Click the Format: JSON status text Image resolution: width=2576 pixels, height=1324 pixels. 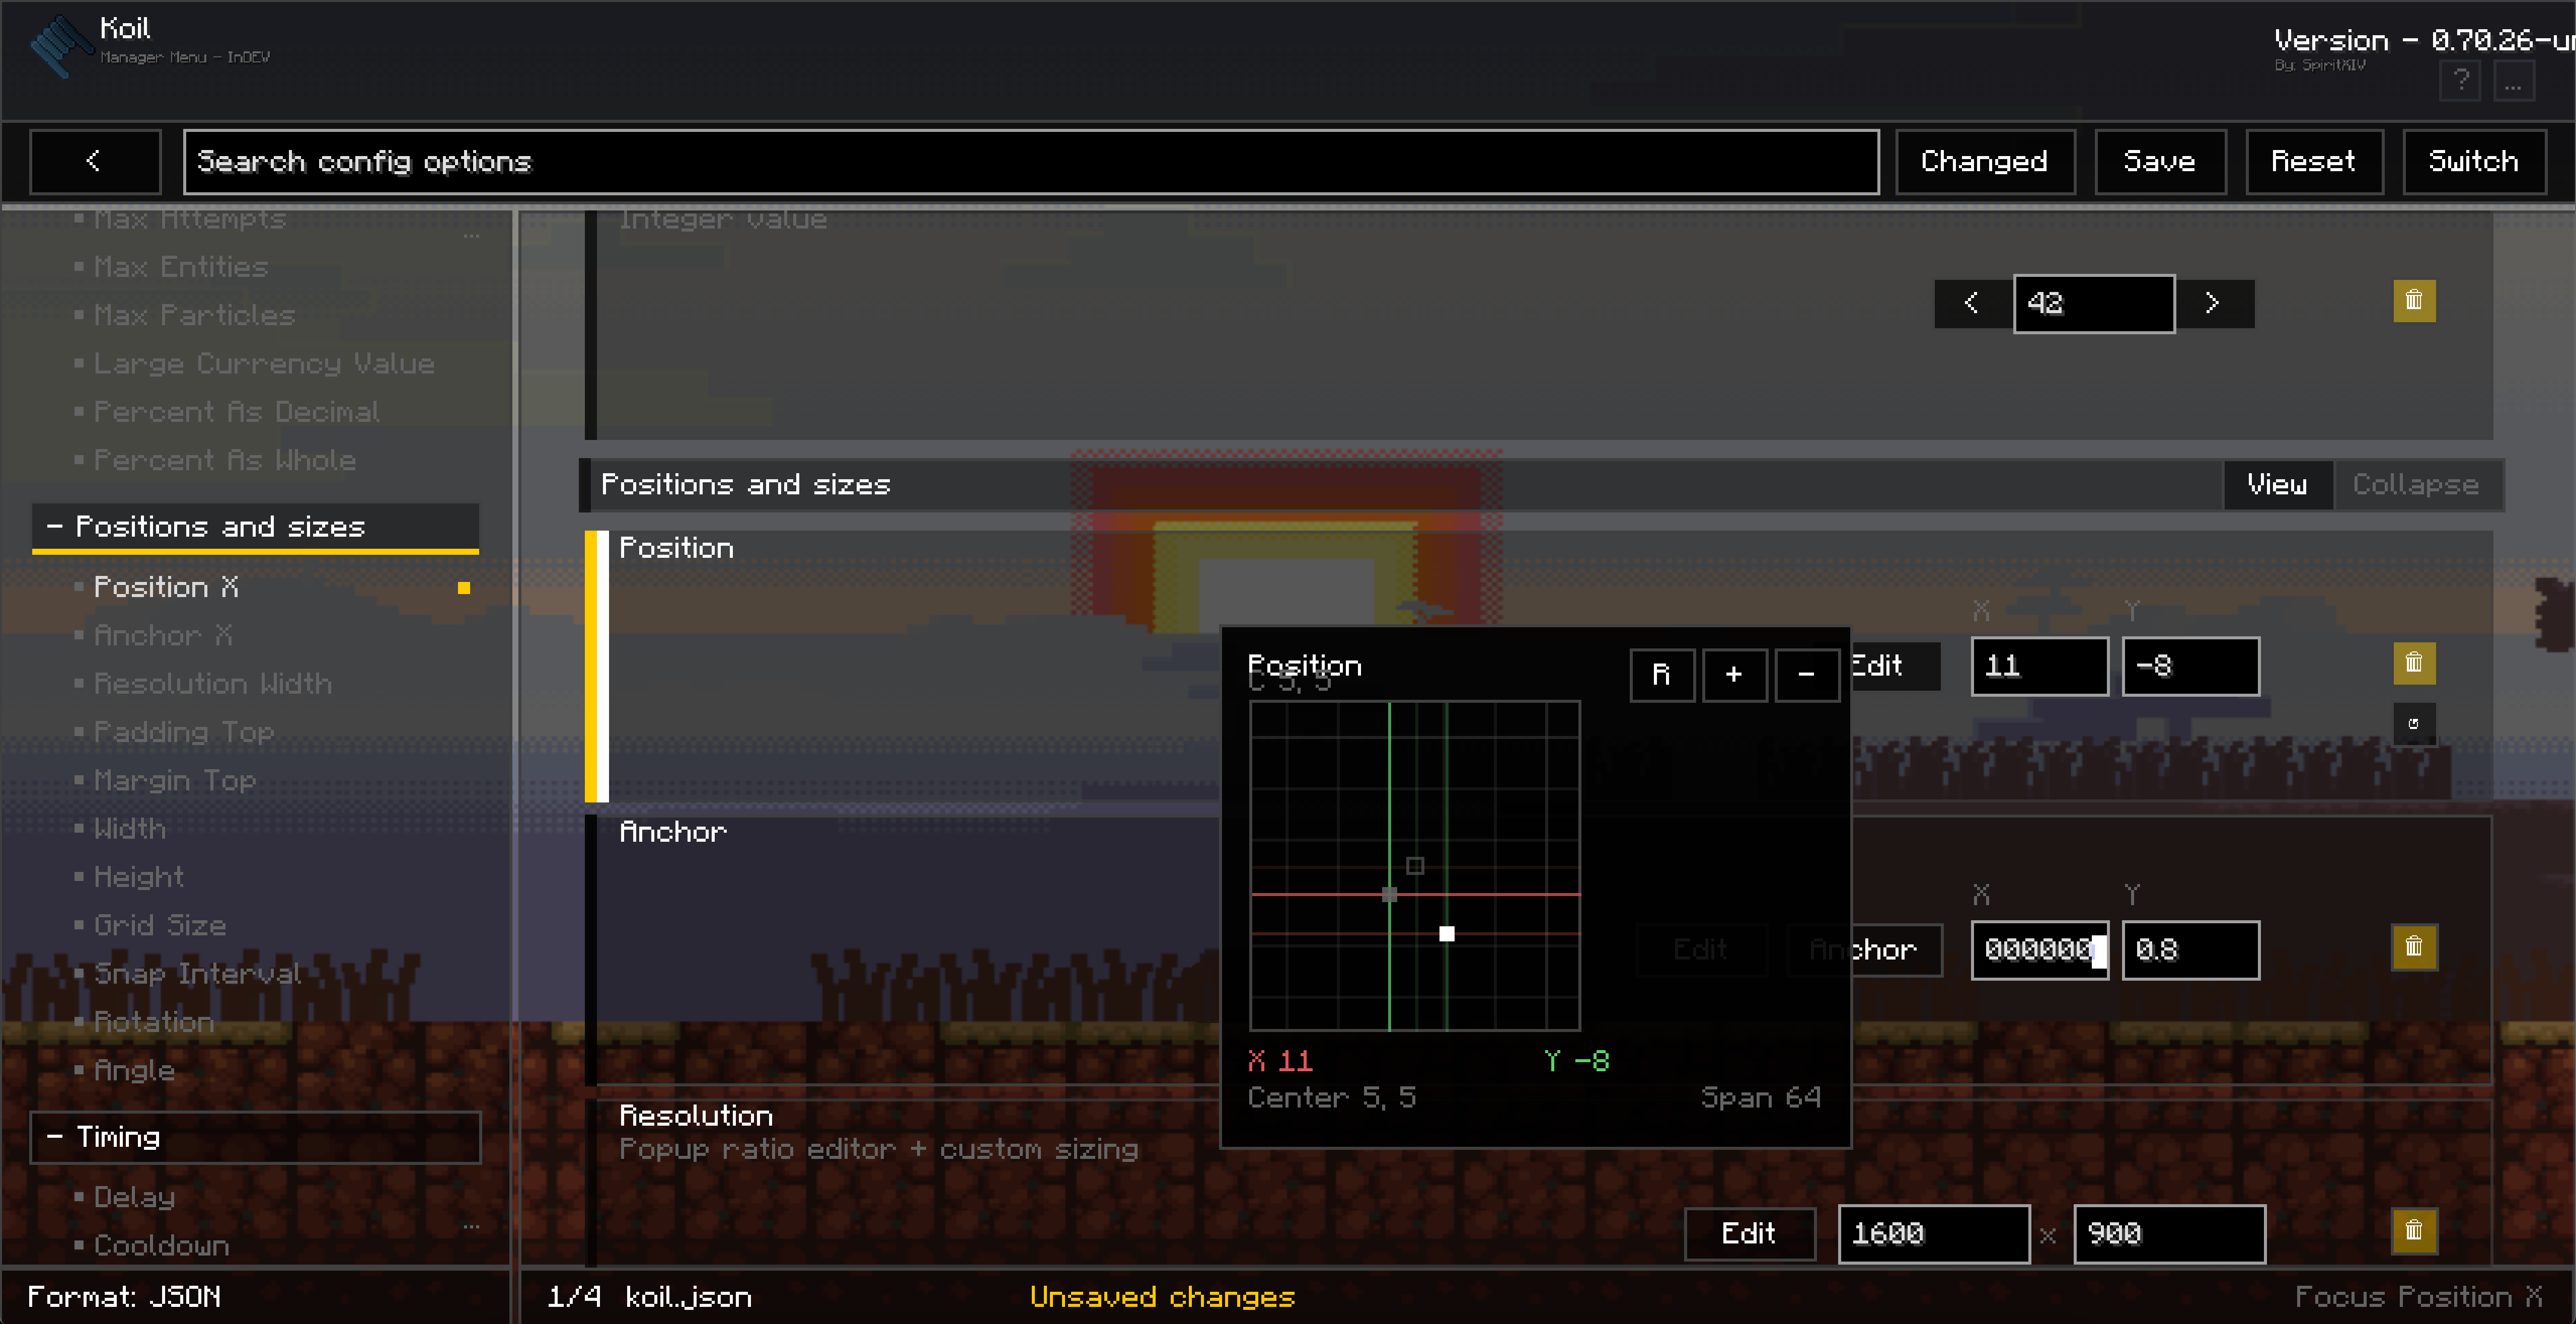point(124,1297)
